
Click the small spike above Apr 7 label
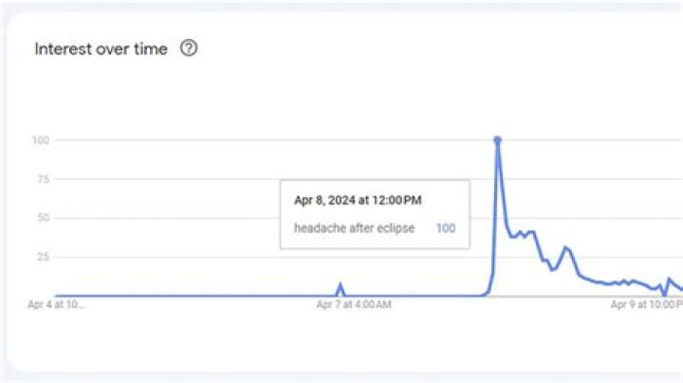[x=341, y=284]
